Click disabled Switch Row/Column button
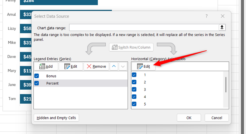Image resolution: width=246 pixels, height=134 pixels. [131, 47]
